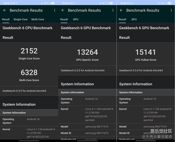The width and height of the screenshot is (175, 142).
Task: Select Model row on the Vulkan results screen
Action: [146, 127]
